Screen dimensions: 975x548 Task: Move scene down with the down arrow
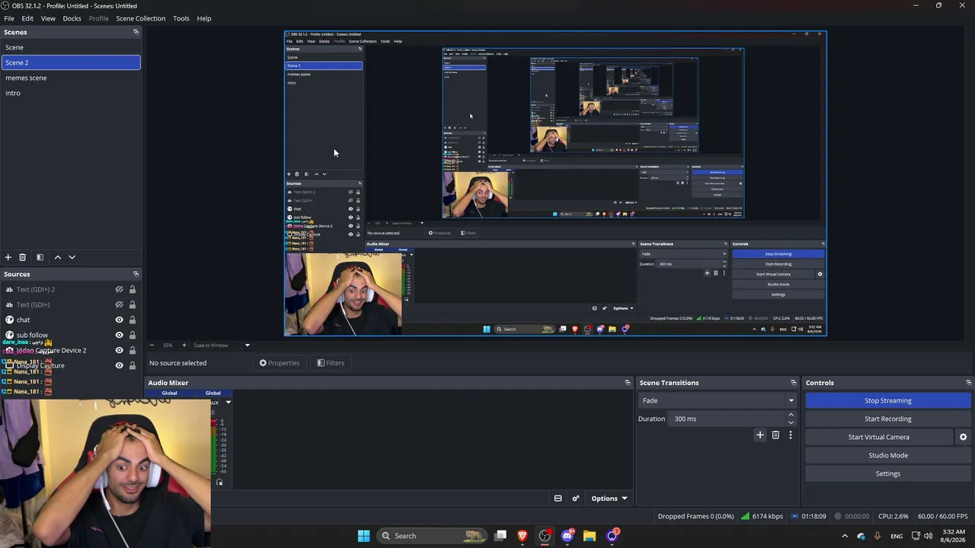click(x=72, y=257)
